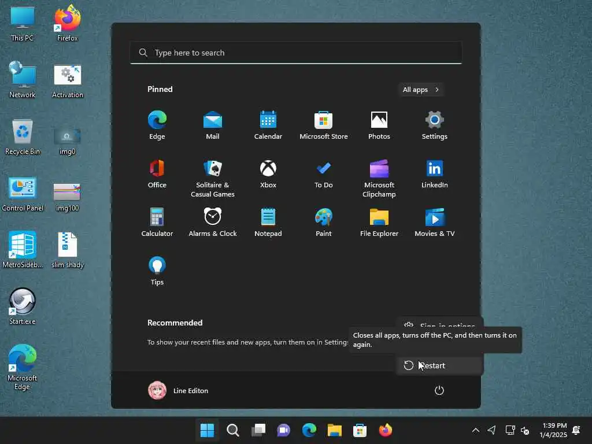Screen dimensions: 592x444
Task: Click the Windows Start button on taskbar
Action: (207, 430)
